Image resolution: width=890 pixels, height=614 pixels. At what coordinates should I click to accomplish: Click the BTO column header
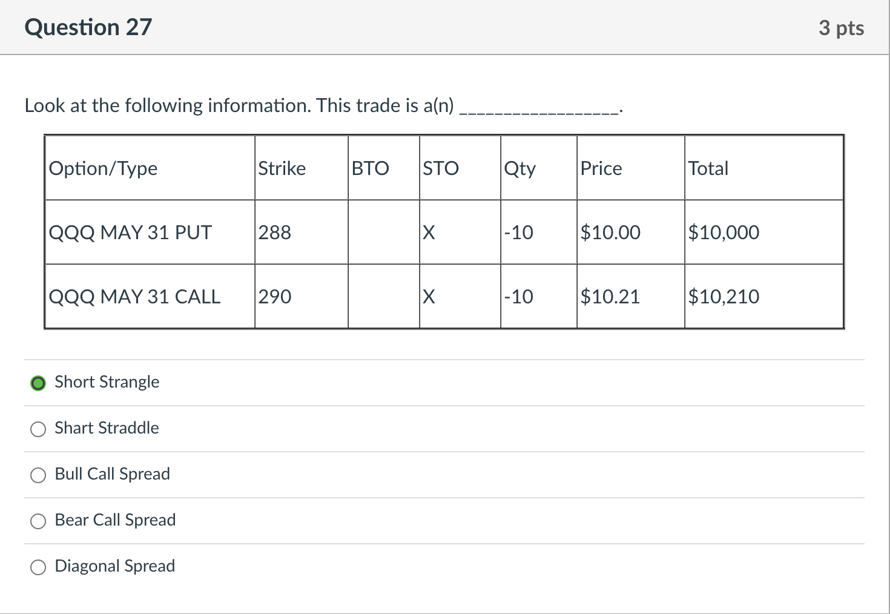(371, 168)
